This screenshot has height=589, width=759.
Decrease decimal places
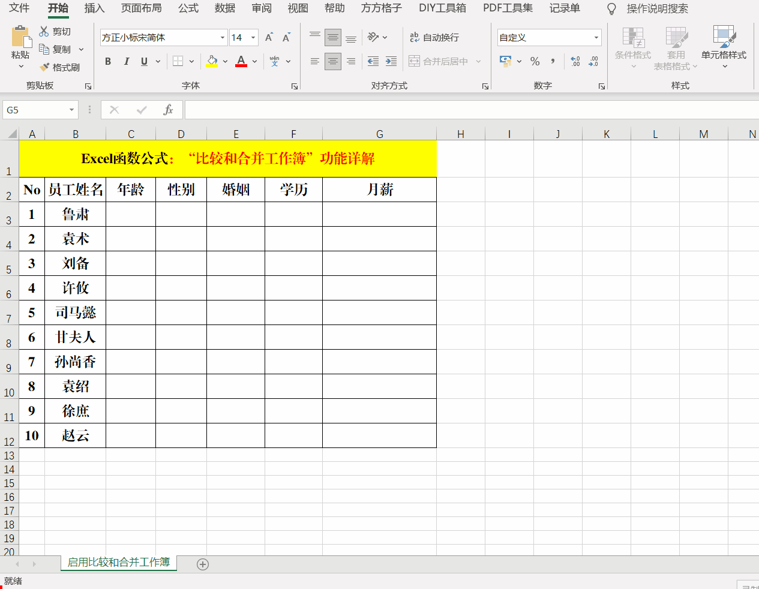tap(593, 61)
